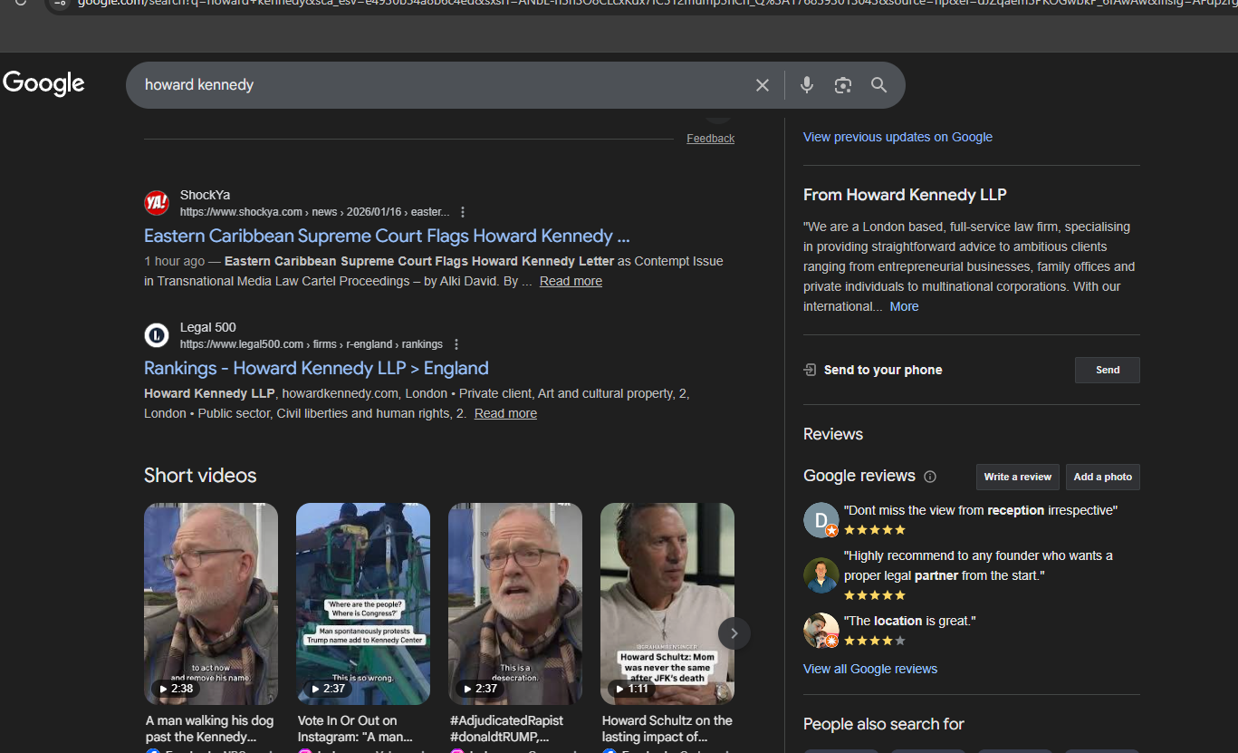Open Rankings - Howard Kennedy LLP result

[316, 368]
